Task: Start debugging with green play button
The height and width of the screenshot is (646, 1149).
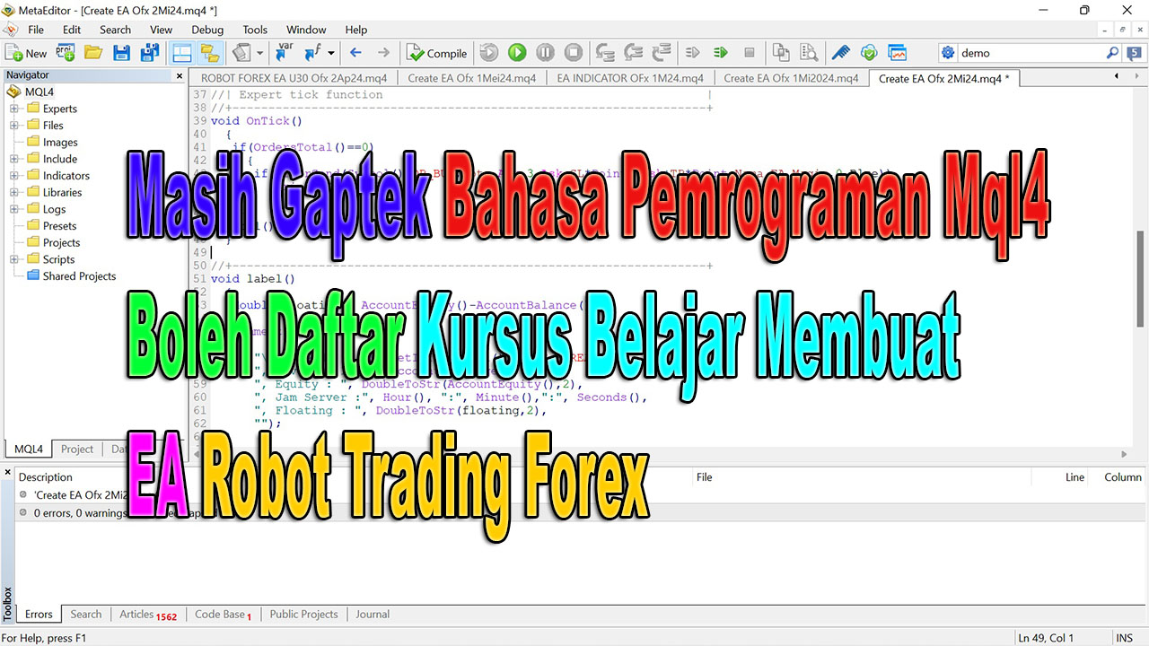Action: [x=517, y=53]
